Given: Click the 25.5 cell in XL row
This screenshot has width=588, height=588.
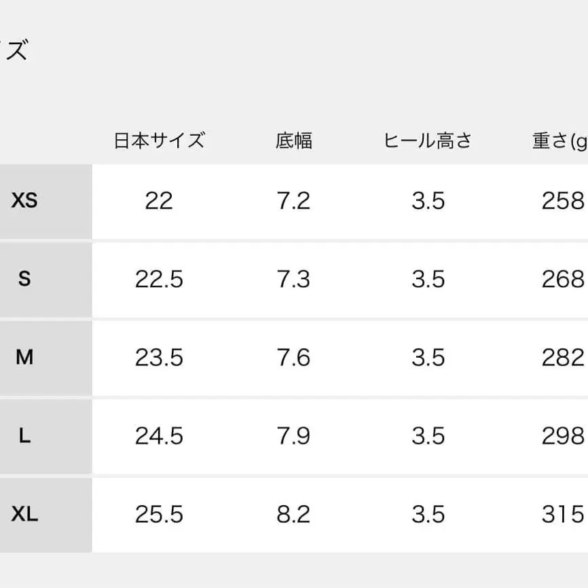Looking at the screenshot, I should (x=159, y=515).
